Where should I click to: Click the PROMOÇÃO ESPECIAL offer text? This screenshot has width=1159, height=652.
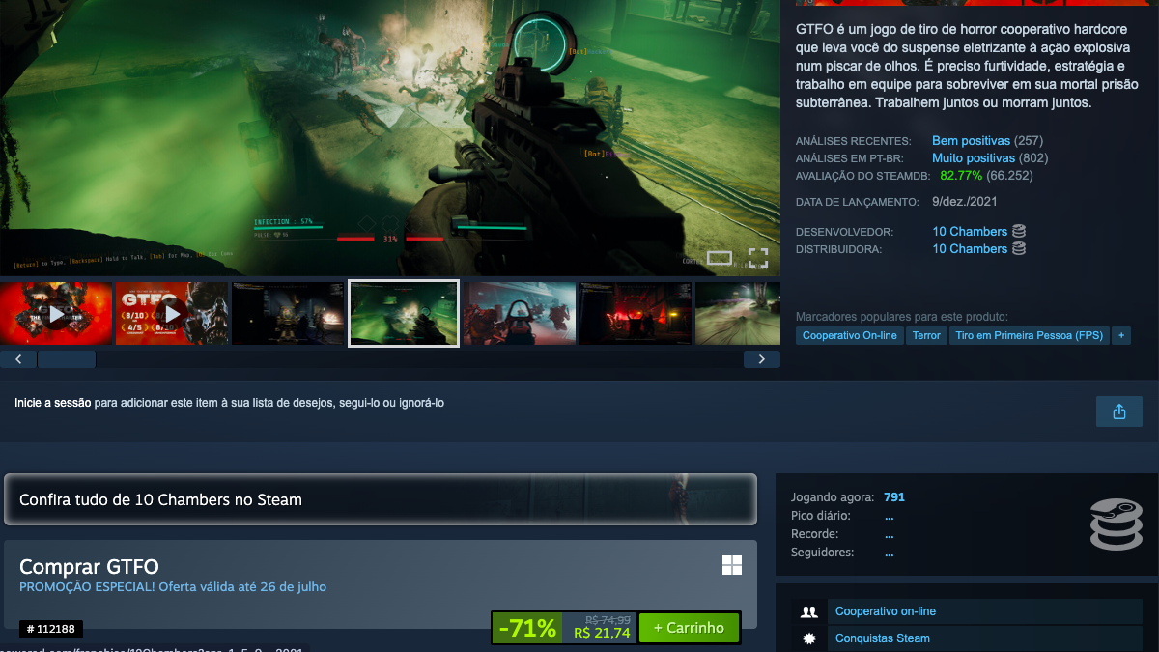click(x=173, y=586)
